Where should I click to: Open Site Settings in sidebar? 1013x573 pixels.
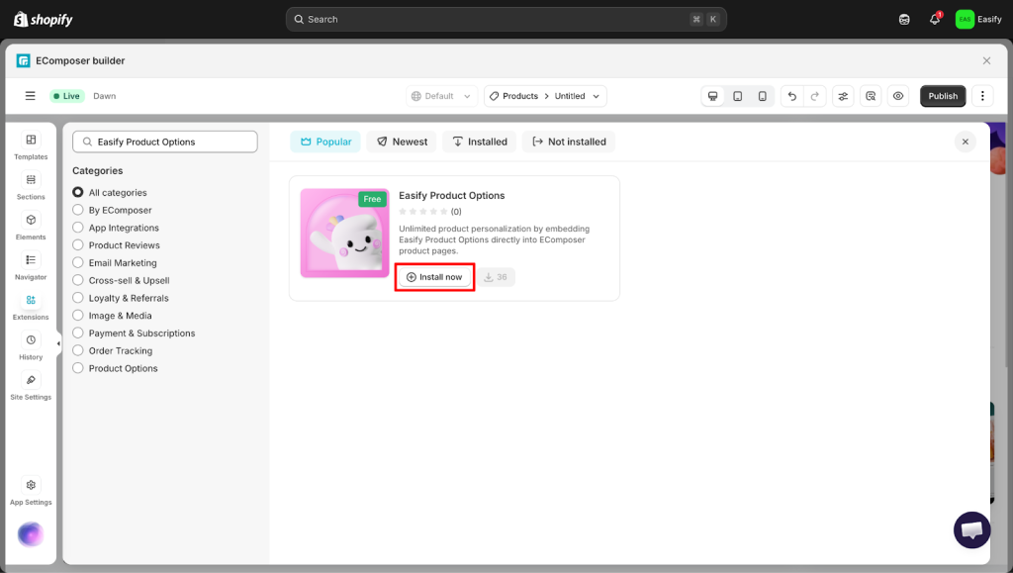pyautogui.click(x=31, y=387)
